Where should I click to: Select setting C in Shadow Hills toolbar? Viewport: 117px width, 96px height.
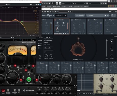coord(25,40)
